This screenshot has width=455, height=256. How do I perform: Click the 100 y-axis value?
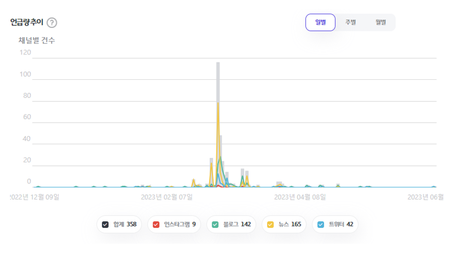[25, 74]
